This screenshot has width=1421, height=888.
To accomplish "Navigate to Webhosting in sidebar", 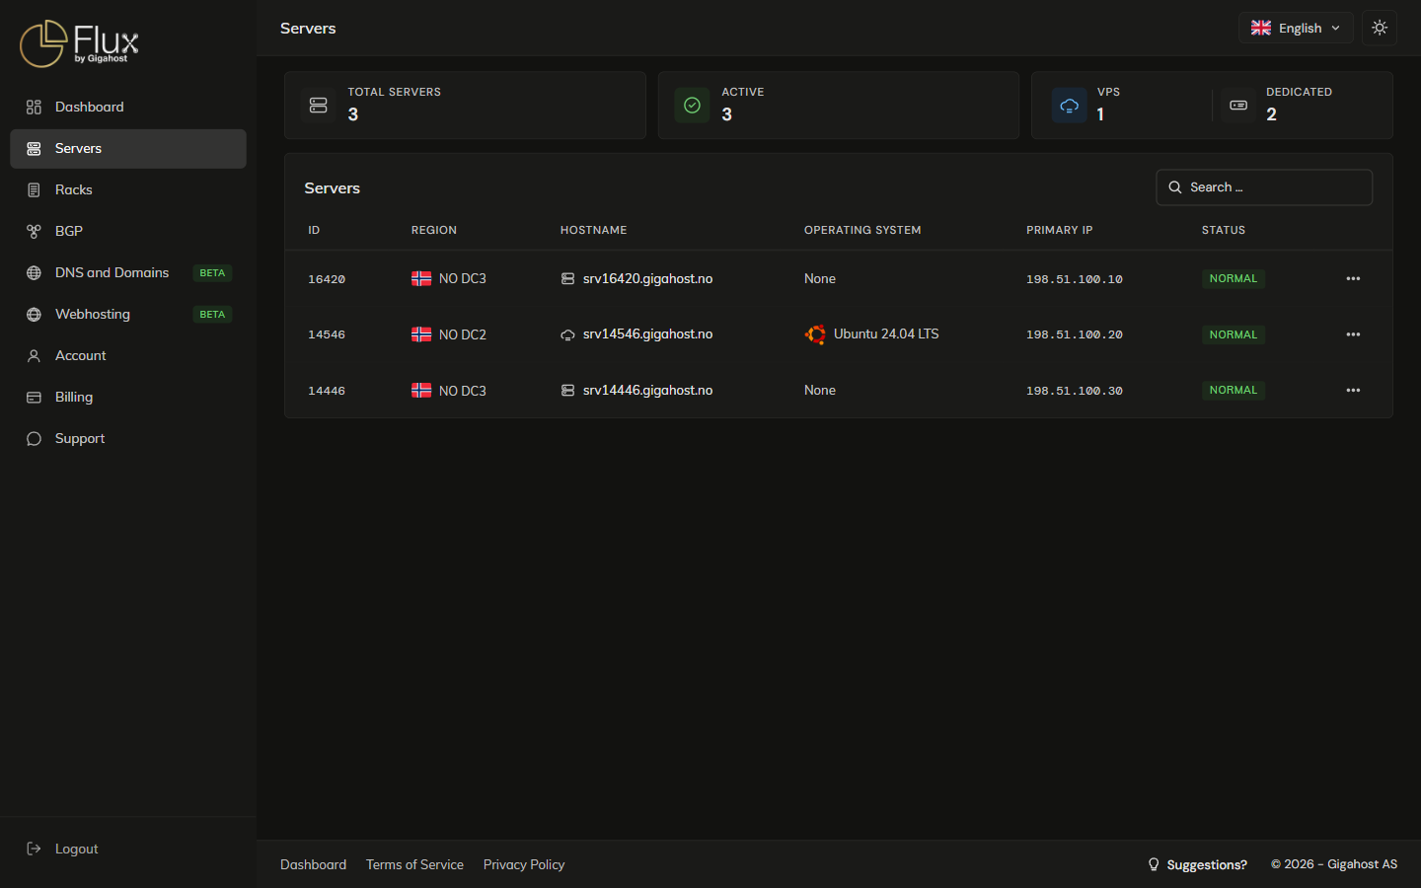I will (128, 314).
